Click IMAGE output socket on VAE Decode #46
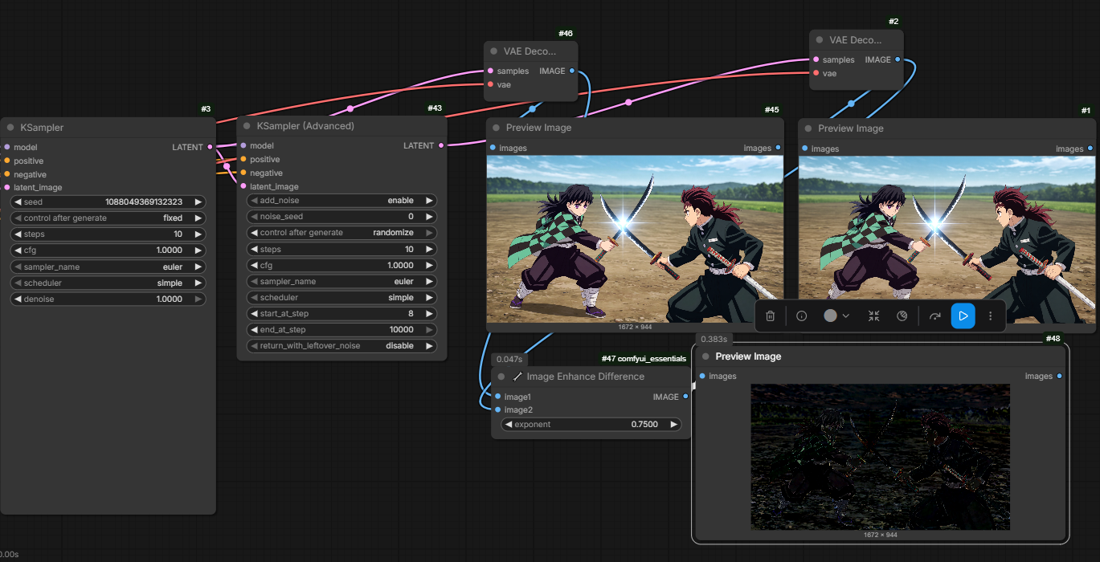 tap(572, 71)
